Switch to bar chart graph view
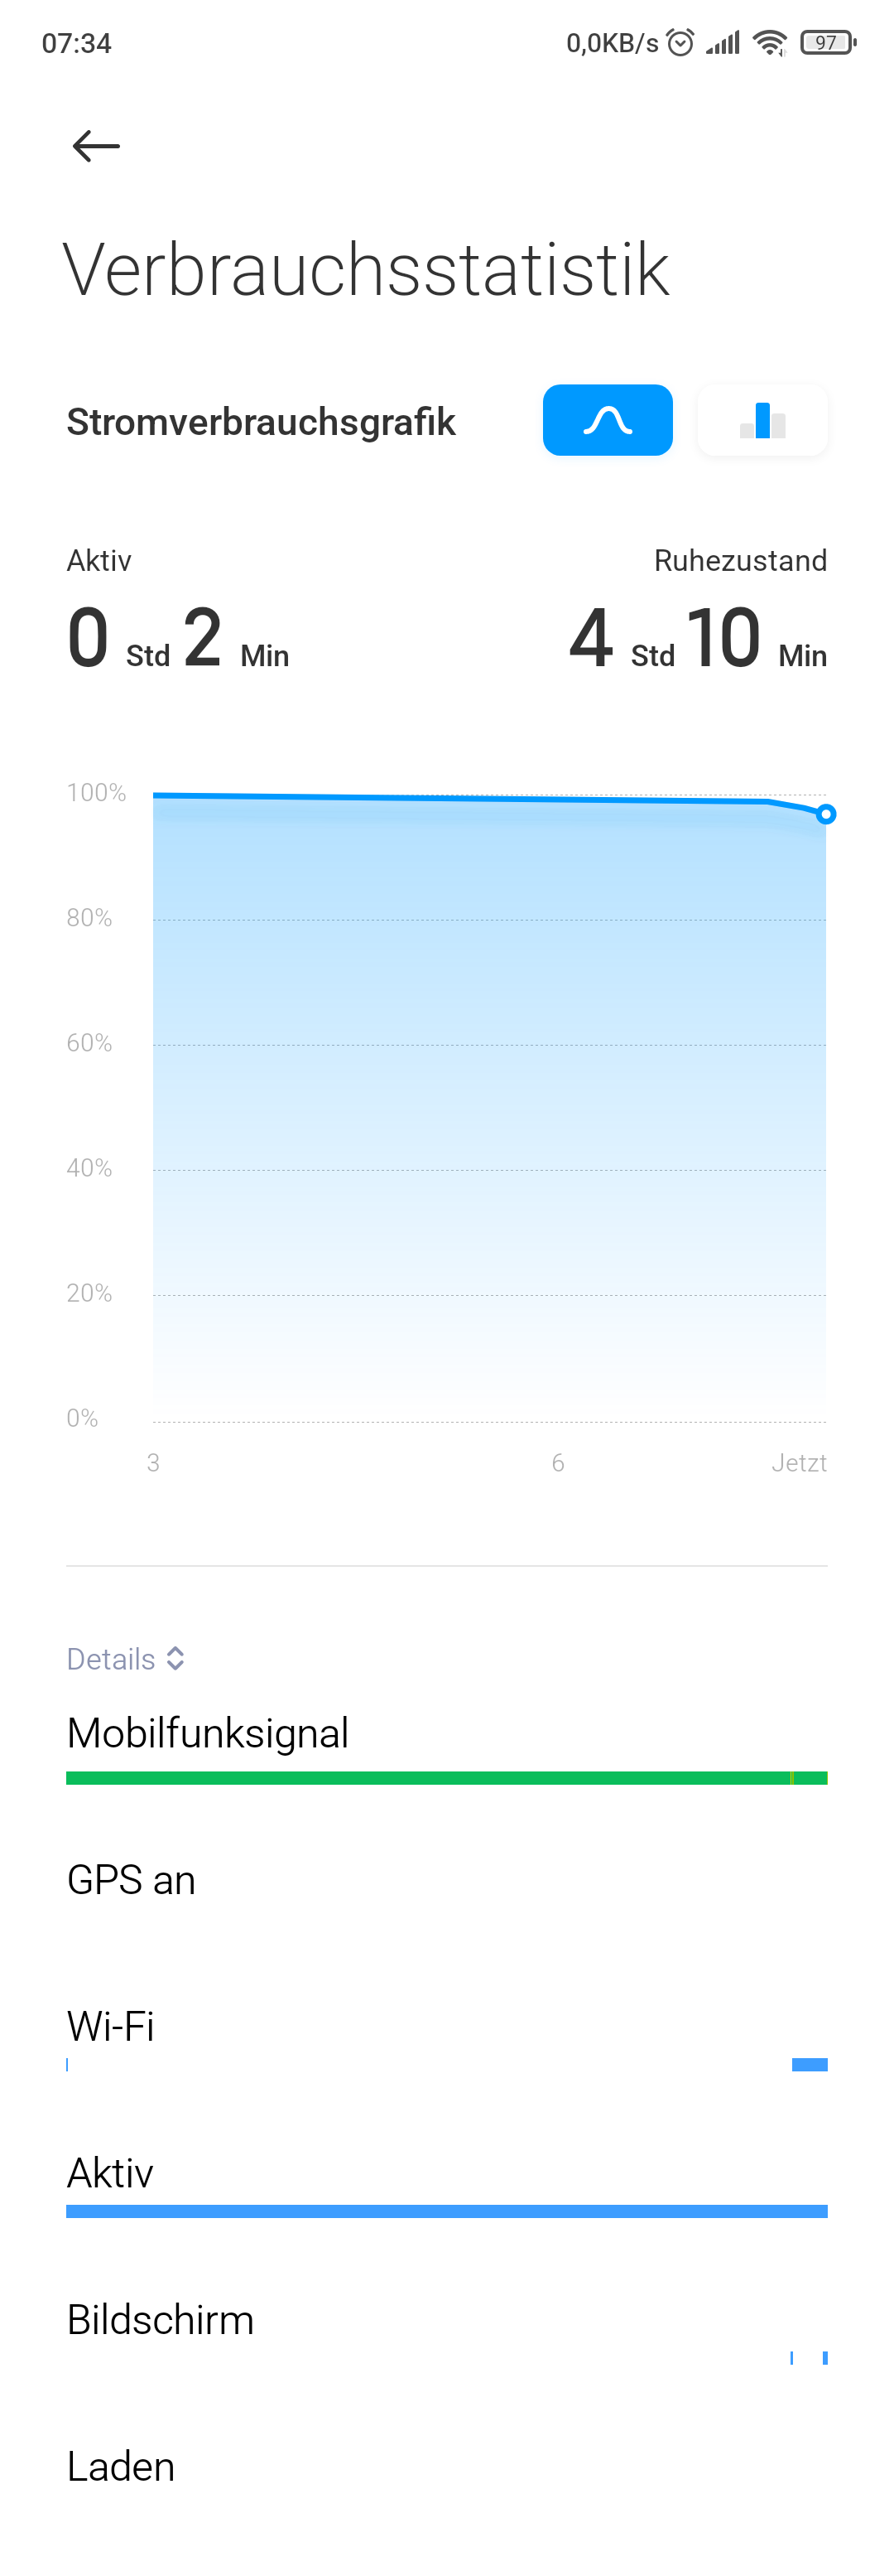894x2576 pixels. coord(762,420)
